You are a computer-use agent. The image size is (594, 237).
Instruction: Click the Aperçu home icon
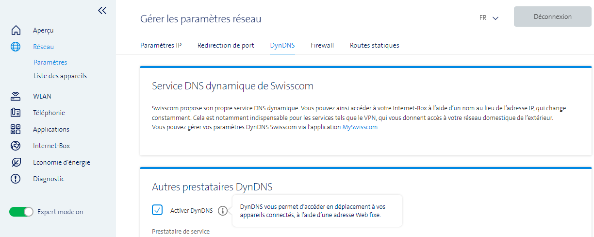(x=16, y=30)
